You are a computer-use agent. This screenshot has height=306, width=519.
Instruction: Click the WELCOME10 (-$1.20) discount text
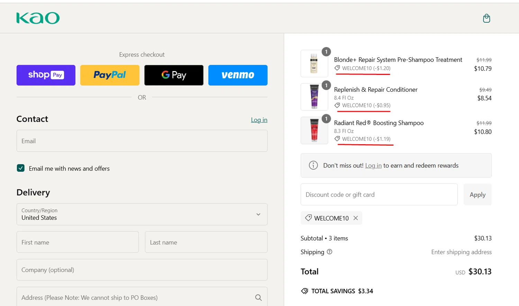(366, 68)
